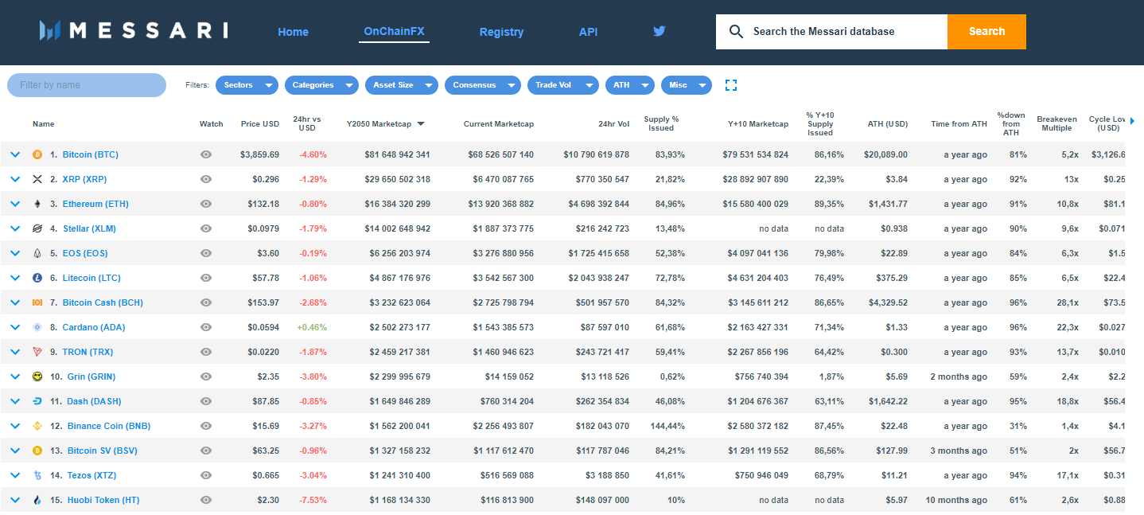This screenshot has height=515, width=1144.
Task: Open the Stellar (XLM) asset link
Action: 89,228
